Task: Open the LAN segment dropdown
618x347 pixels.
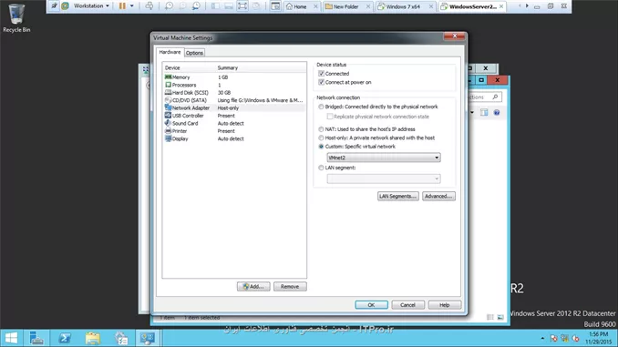Action: click(384, 179)
